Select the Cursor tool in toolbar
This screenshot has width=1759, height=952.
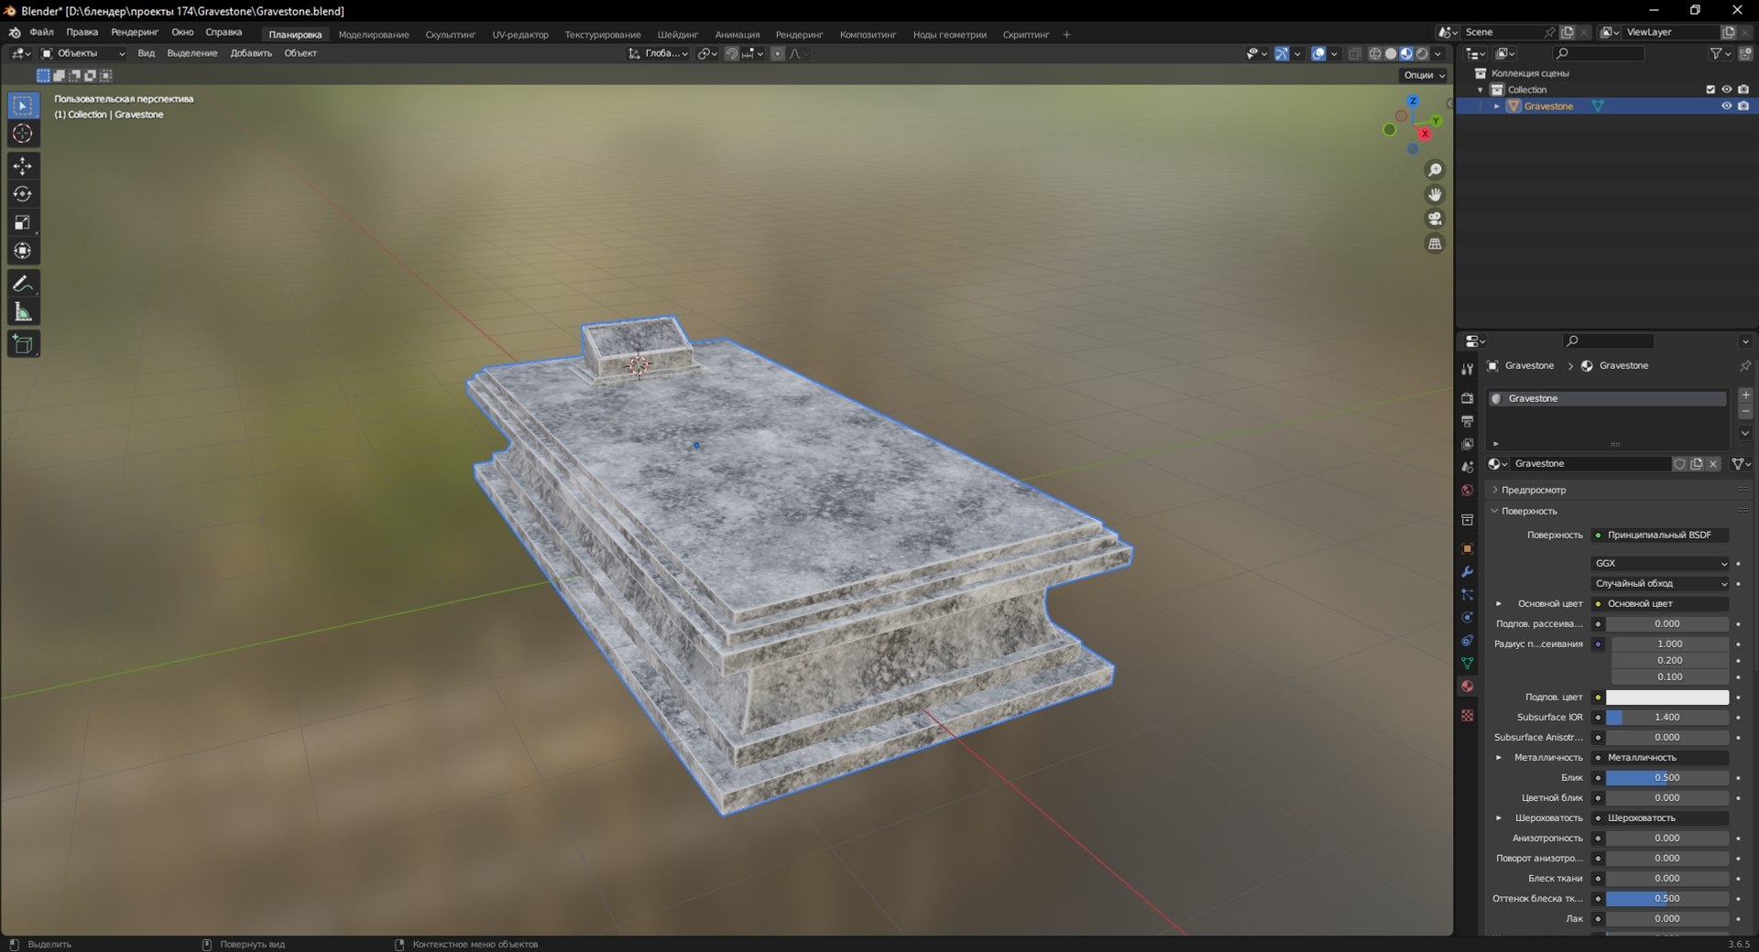pyautogui.click(x=23, y=134)
